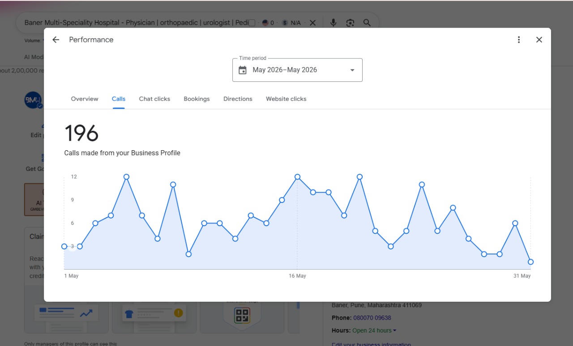This screenshot has height=346, width=573.
Task: Click Edit your business information link
Action: pos(371,345)
